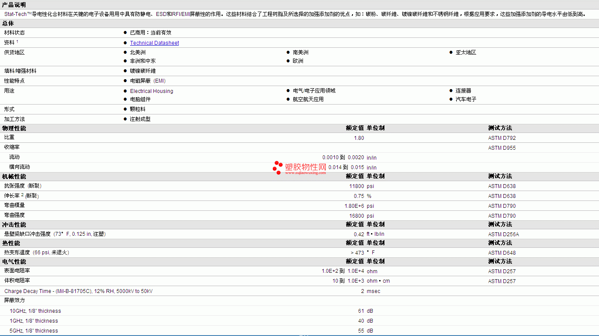Image resolution: width=599 pixels, height=336 pixels.
Task: Click the '产品说明' section header
Action: click(x=14, y=5)
